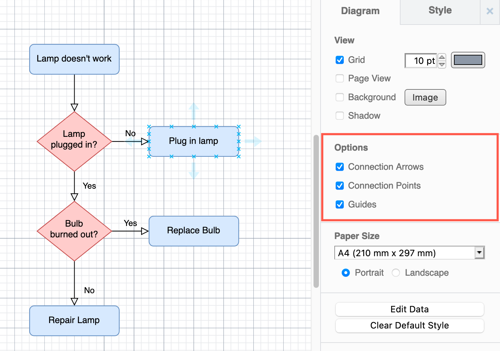Uncheck Connection Points

coord(340,186)
